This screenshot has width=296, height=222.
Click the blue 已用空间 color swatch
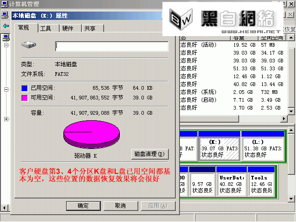click(24, 87)
